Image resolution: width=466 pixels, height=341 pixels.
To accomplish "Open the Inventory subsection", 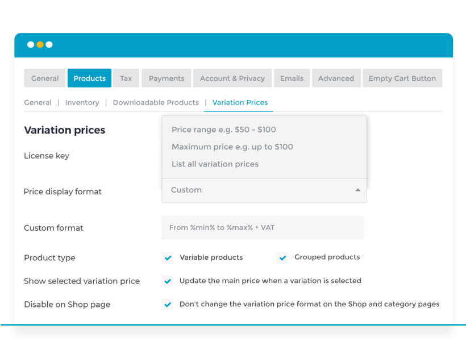I will click(82, 102).
